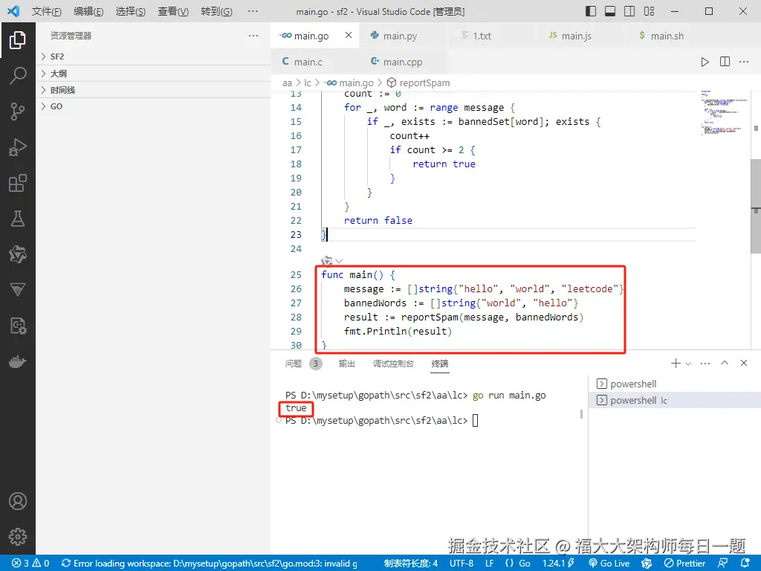The width and height of the screenshot is (761, 571).
Task: Toggle secondary side bar layout icon
Action: pos(629,11)
